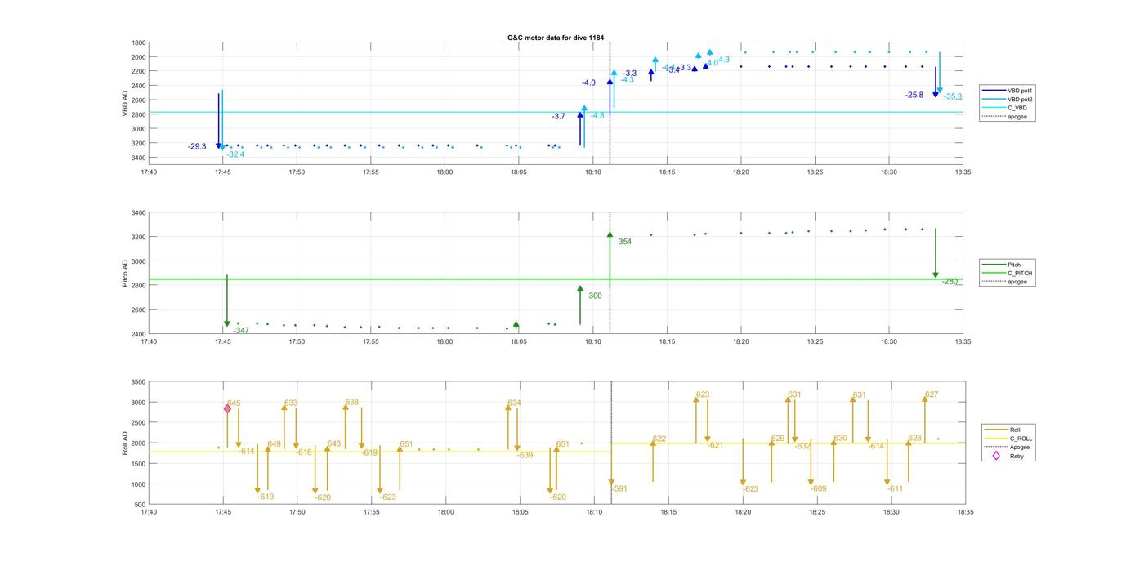1144x566 pixels.
Task: Click the '-280' pitch data label
Action: click(950, 282)
